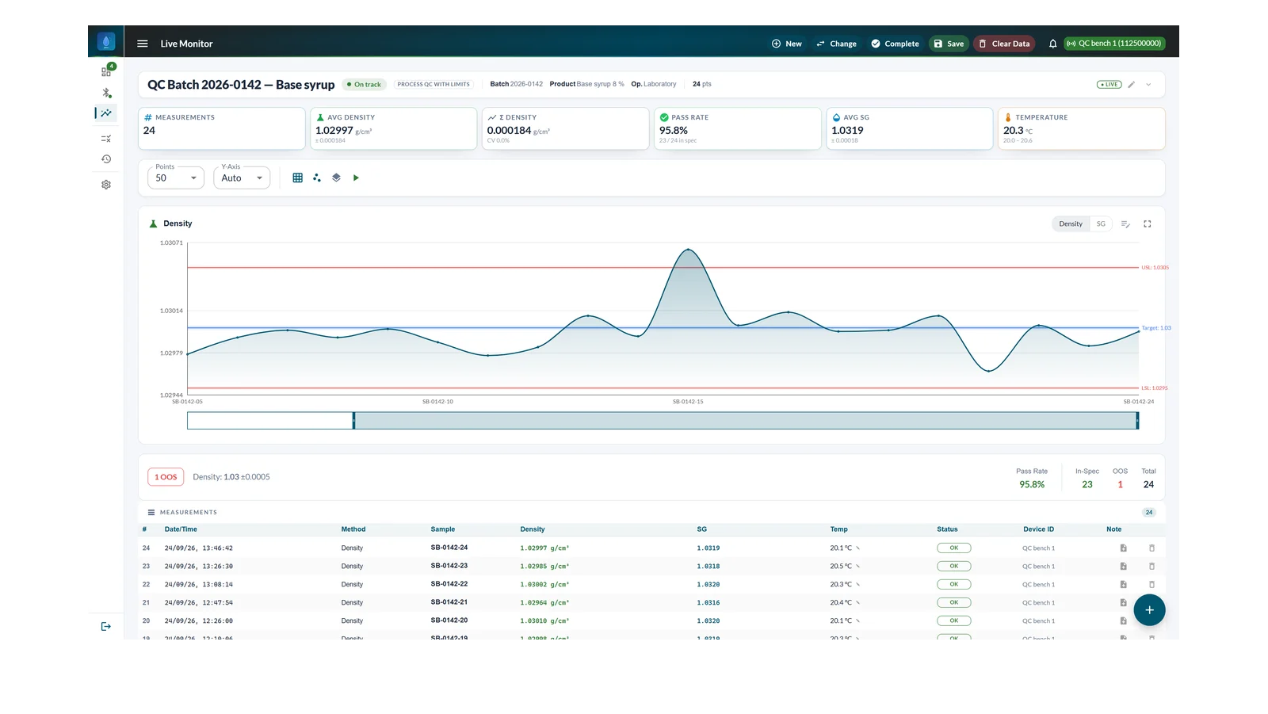The image size is (1268, 714).
Task: Toggle the scatter points icon
Action: click(x=317, y=178)
